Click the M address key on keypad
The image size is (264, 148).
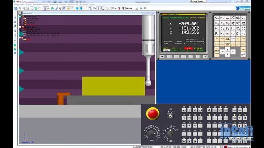[x=217, y=28]
